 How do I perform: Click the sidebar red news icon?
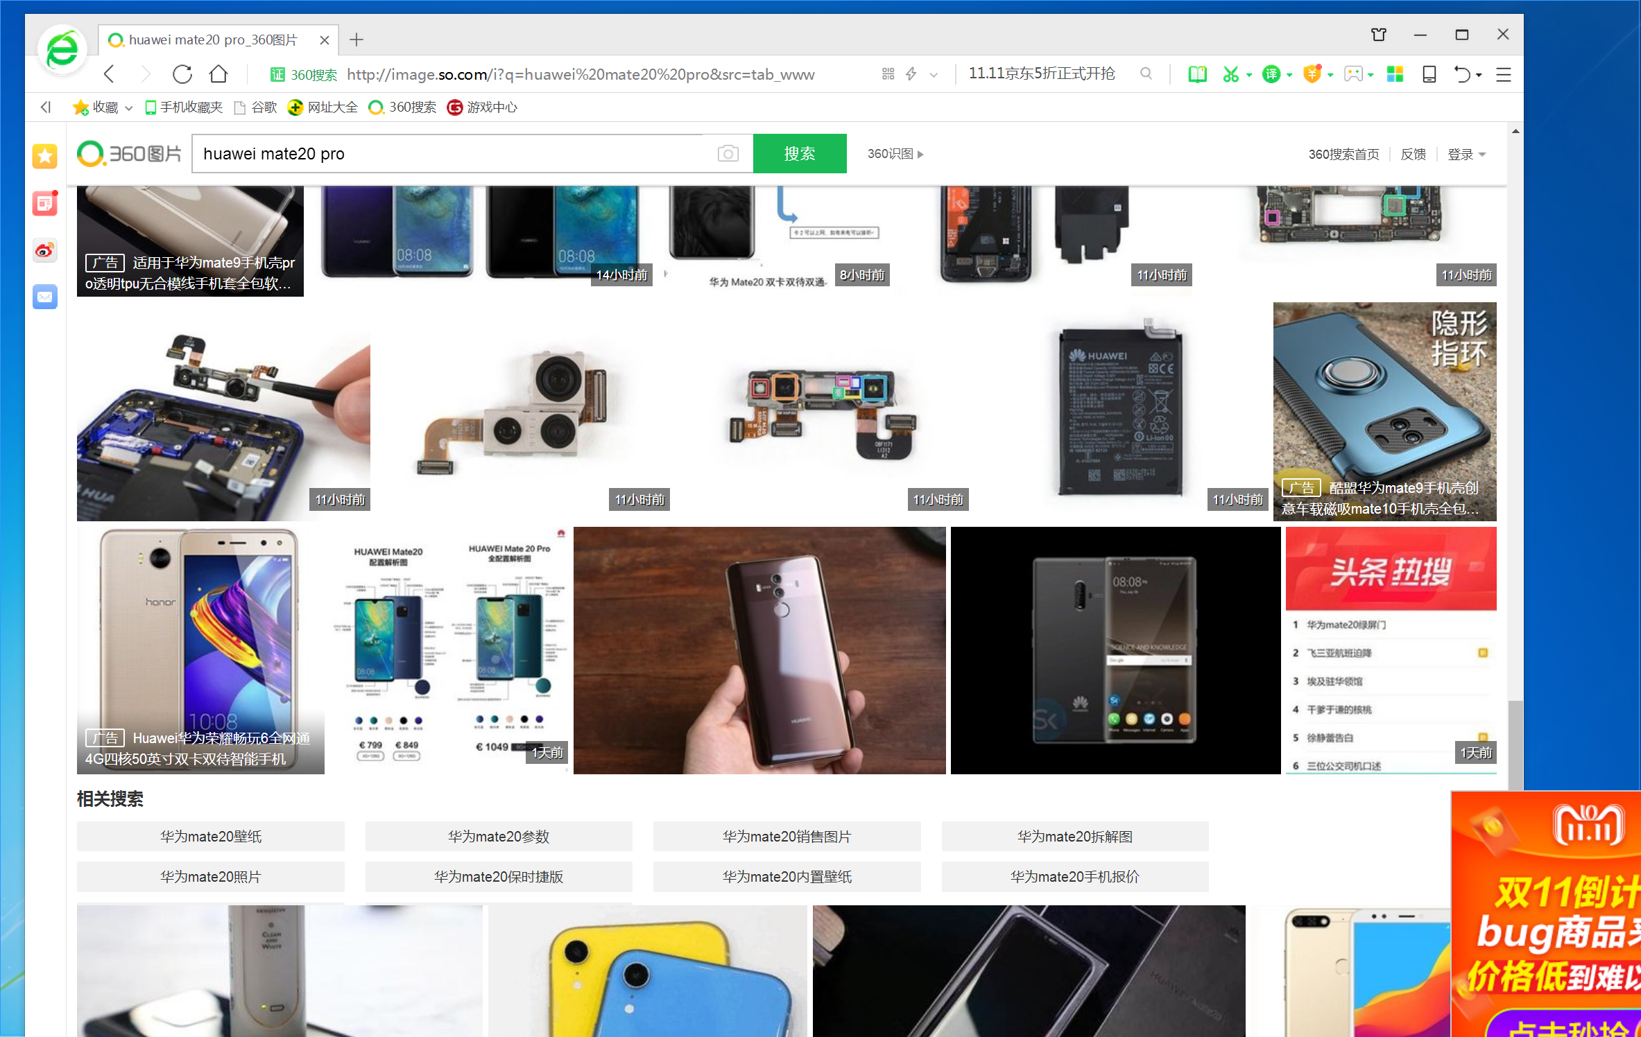pyautogui.click(x=45, y=203)
